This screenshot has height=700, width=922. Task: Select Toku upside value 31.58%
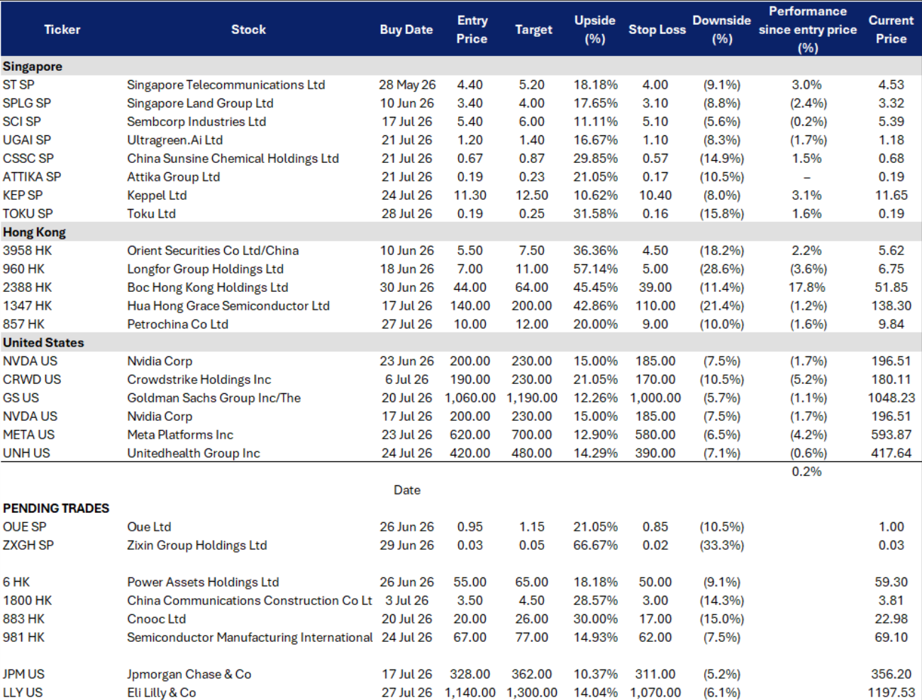pyautogui.click(x=595, y=214)
